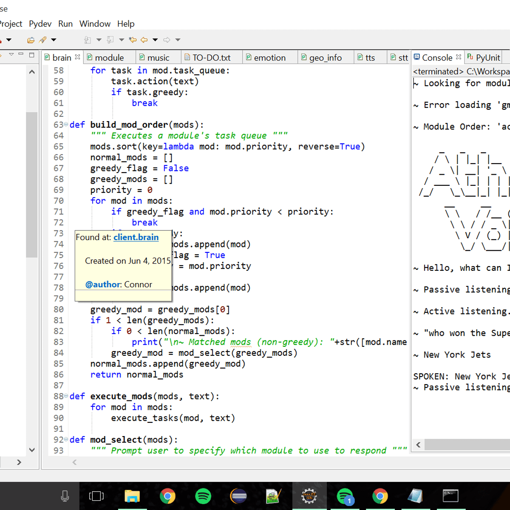Open the first Chrome icon in the taskbar
Viewport: 510px width, 510px height.
[167, 496]
